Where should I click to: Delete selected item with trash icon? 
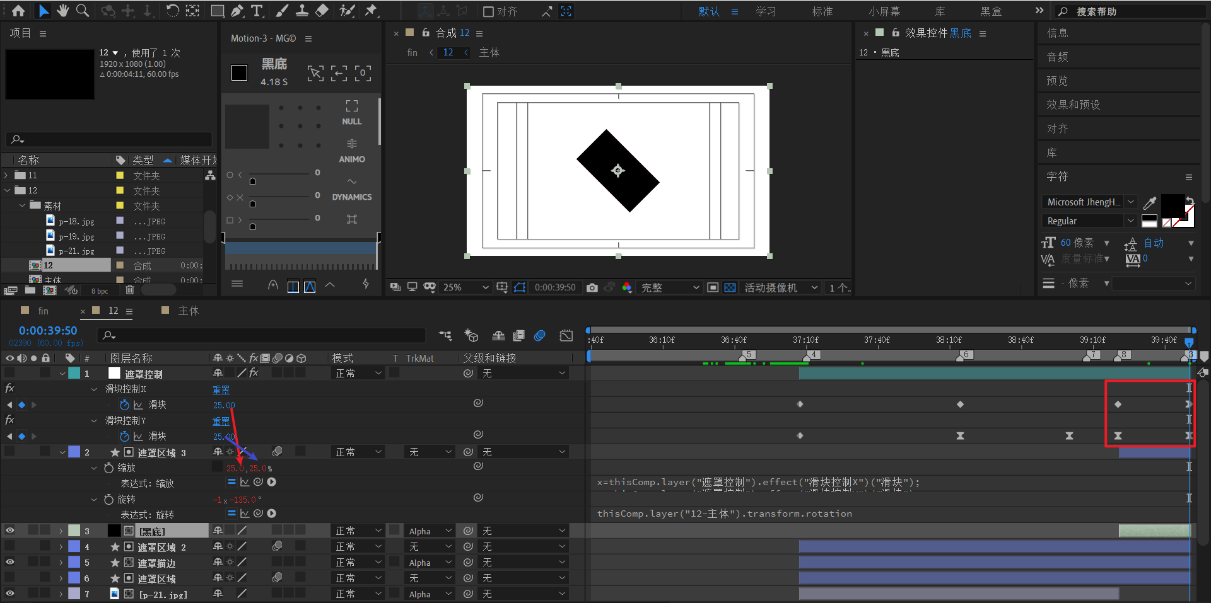coord(129,290)
